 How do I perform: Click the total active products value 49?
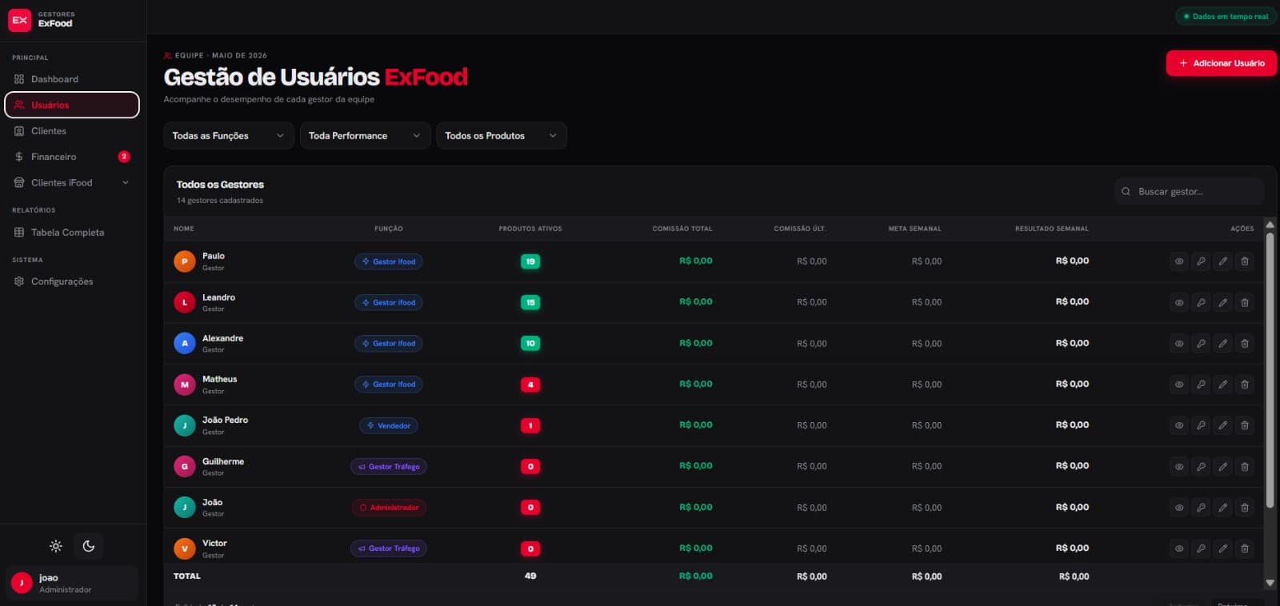click(x=530, y=576)
